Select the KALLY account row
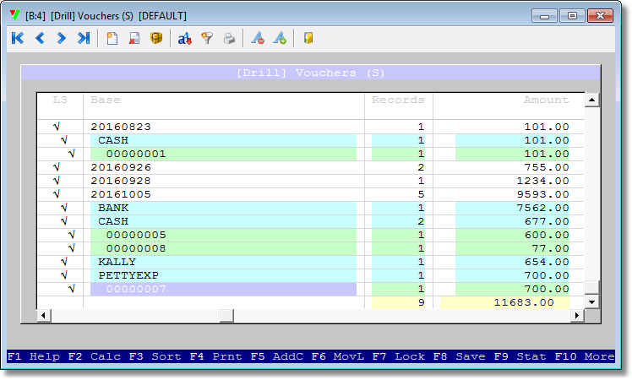 (310, 262)
